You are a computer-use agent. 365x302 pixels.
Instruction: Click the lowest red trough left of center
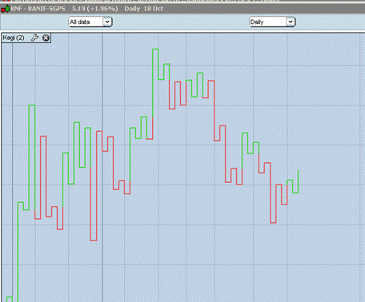[94, 240]
